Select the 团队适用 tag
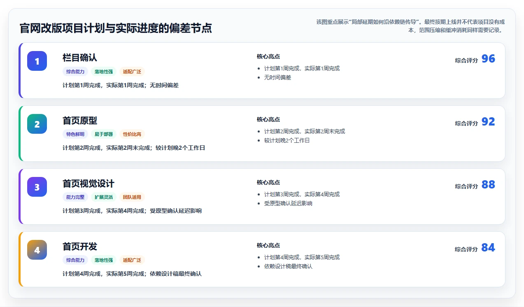The width and height of the screenshot is (524, 307). pyautogui.click(x=132, y=198)
